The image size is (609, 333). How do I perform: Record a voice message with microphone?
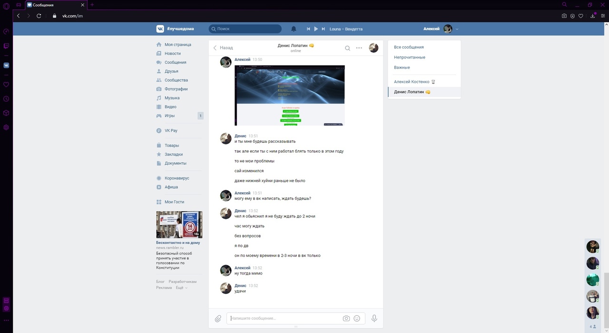(374, 318)
